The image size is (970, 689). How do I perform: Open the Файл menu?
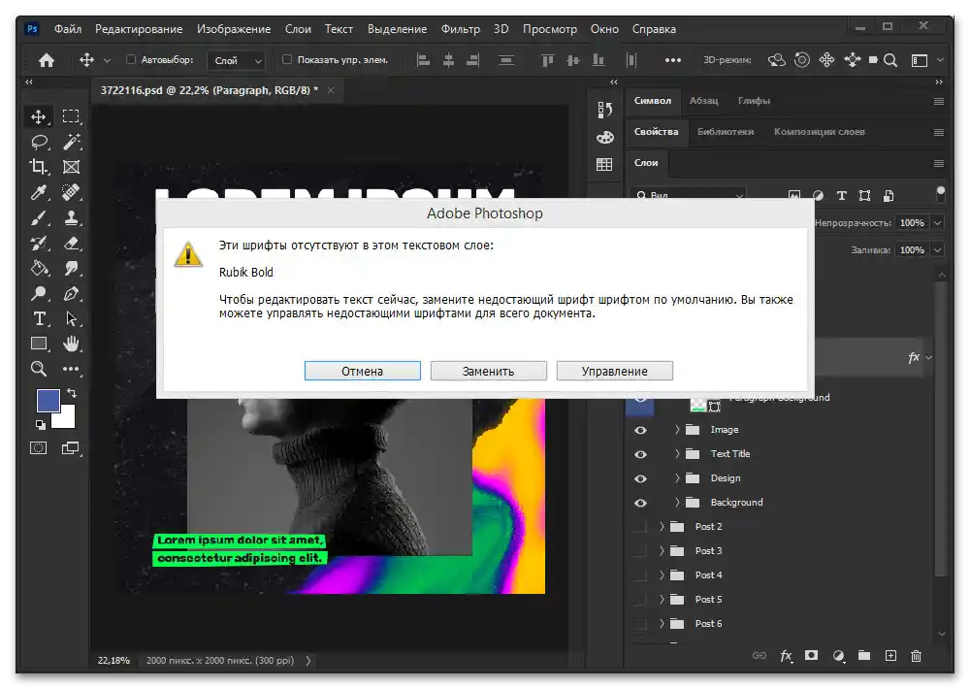point(68,29)
